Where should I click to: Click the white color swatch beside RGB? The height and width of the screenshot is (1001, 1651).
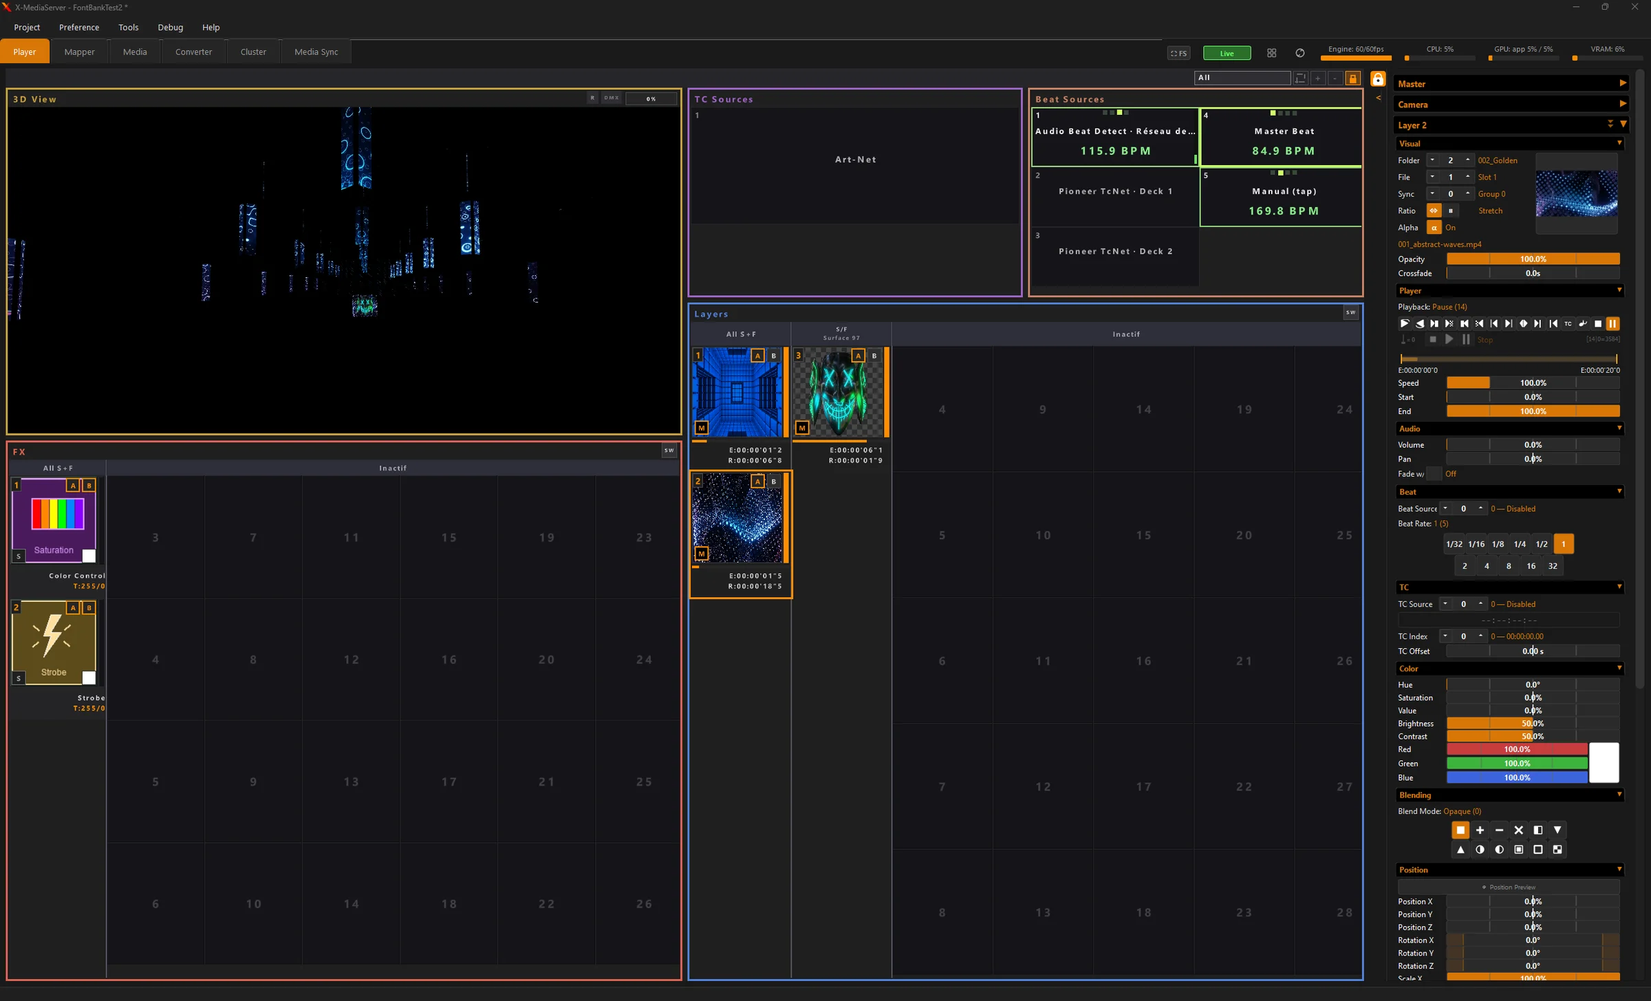(1604, 763)
